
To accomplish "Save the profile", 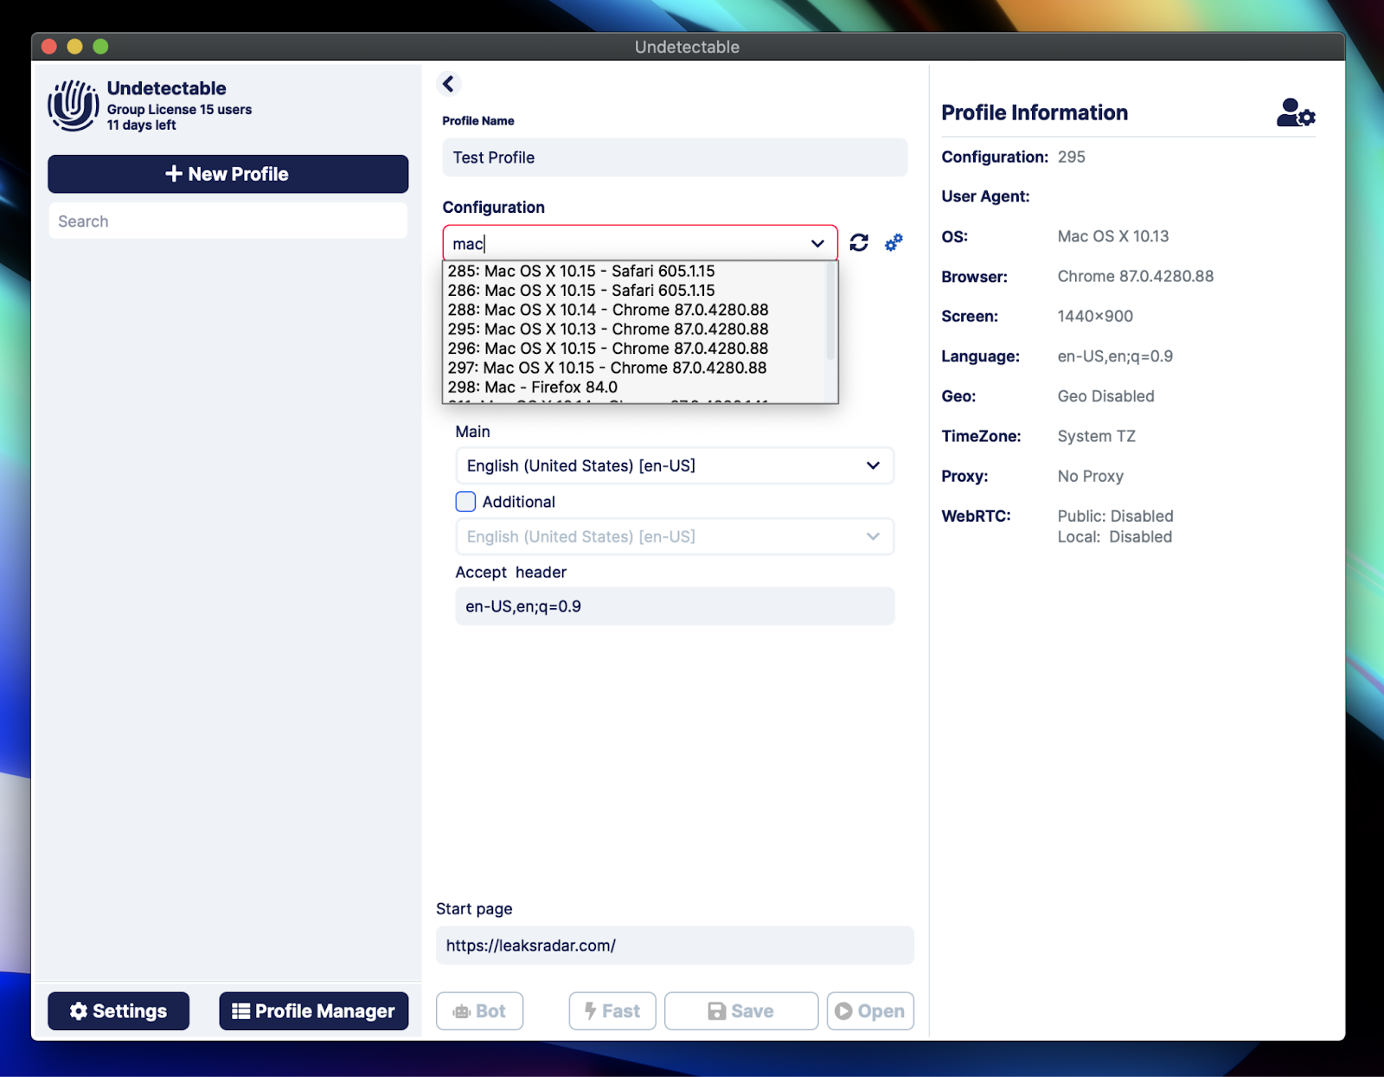I will coord(741,1011).
